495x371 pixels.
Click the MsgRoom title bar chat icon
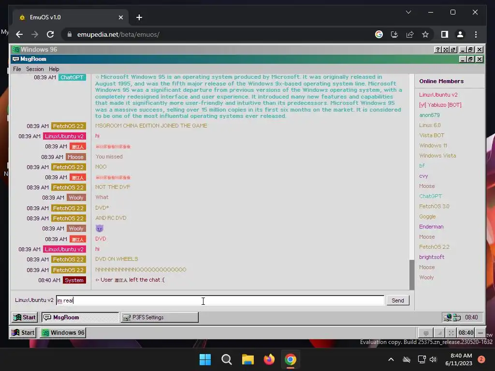pos(15,59)
